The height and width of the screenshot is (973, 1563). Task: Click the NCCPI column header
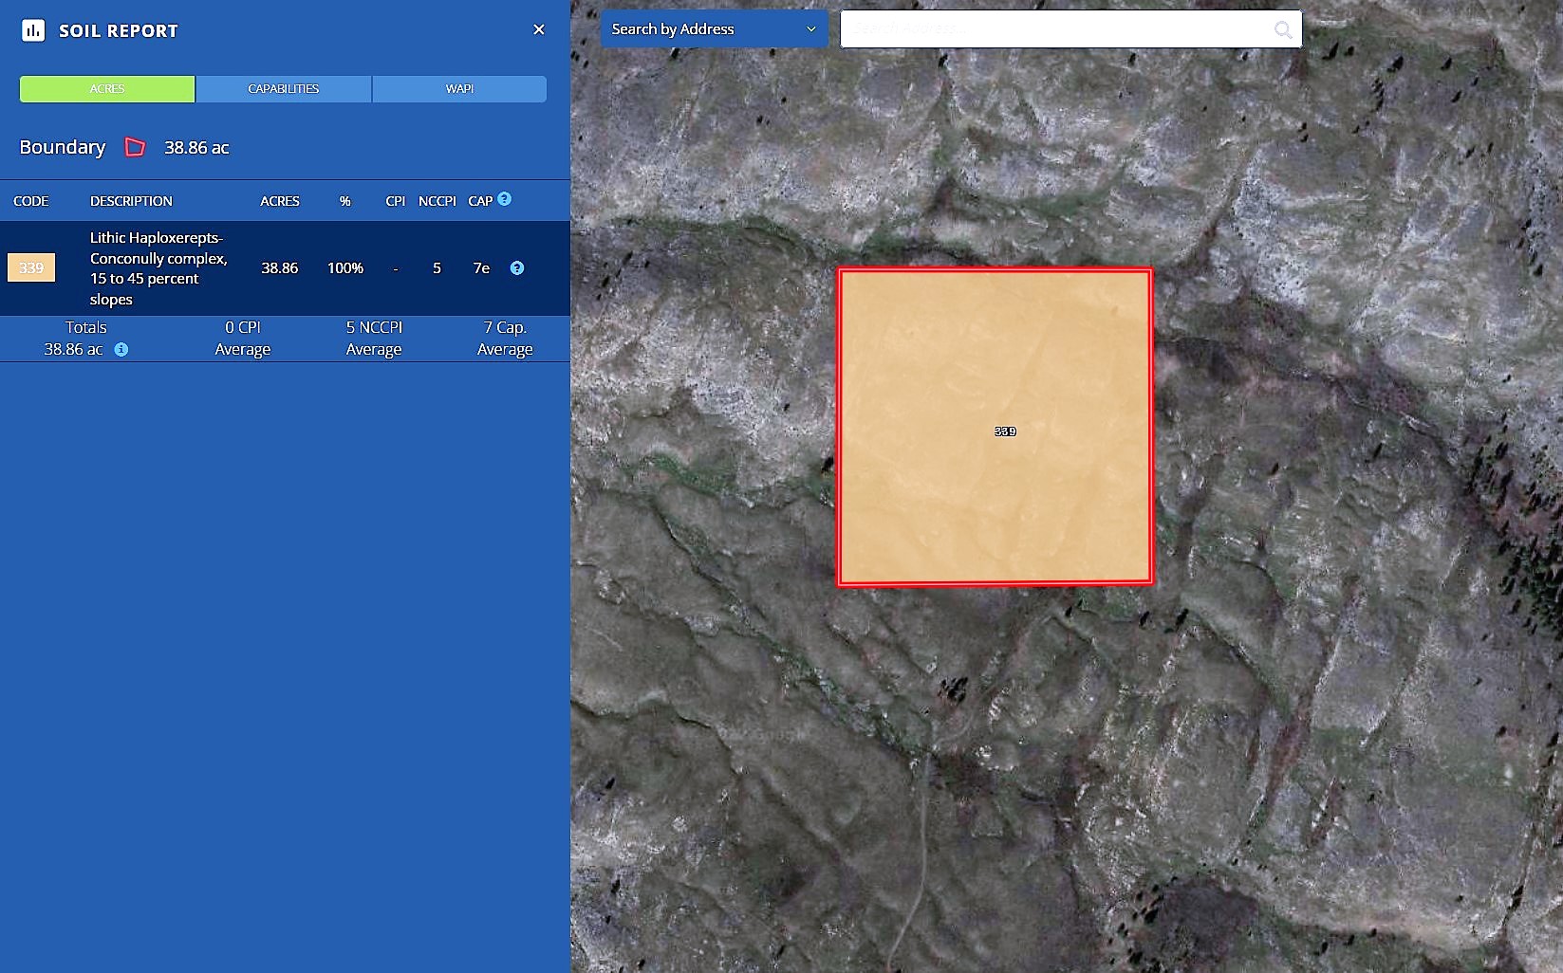[437, 201]
